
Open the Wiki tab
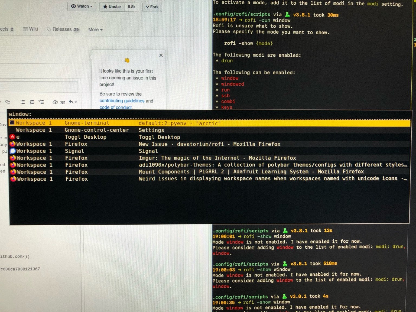(30, 29)
